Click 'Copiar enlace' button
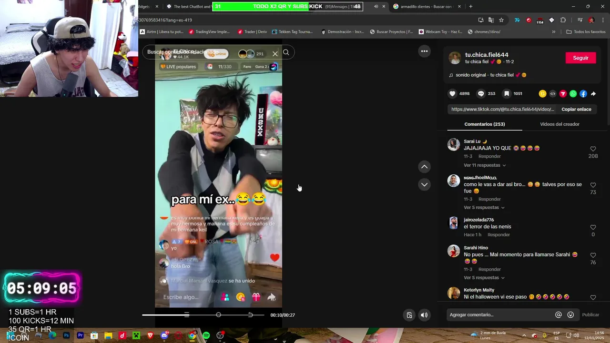 576,109
